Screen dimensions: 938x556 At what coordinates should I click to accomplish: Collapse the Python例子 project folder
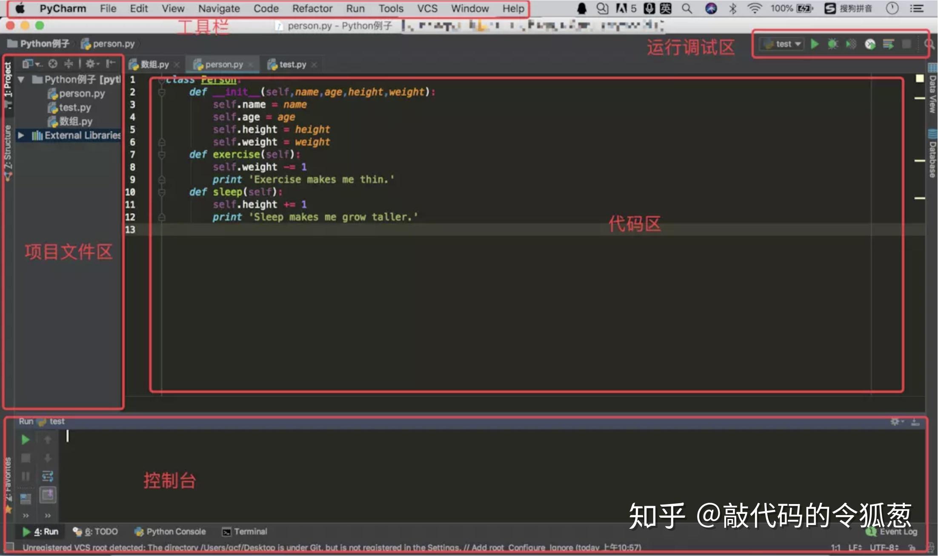tap(20, 79)
